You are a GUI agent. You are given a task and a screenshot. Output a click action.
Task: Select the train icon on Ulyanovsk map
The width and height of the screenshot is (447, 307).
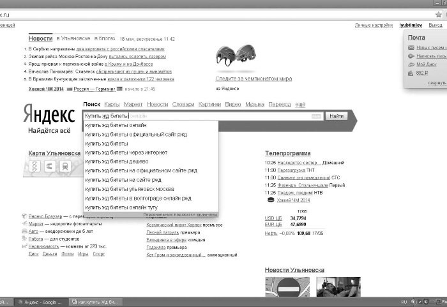tap(65, 166)
